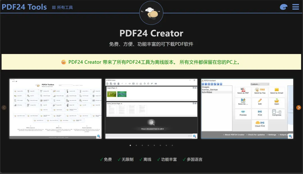Screen dimensions: 303x174
Task: Open the PDF24 Creator editor screenshot
Action: coord(151,109)
